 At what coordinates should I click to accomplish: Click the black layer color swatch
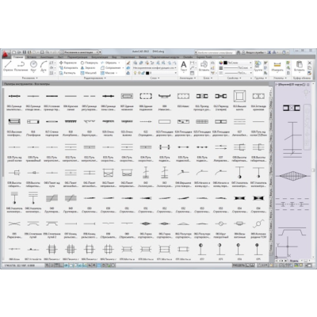(x=147, y=73)
